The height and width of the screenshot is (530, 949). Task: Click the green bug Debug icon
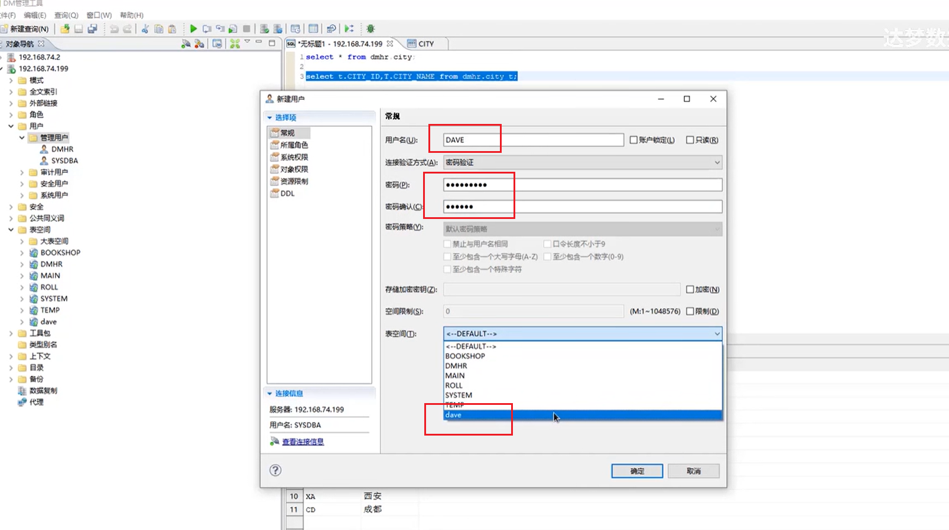click(370, 28)
